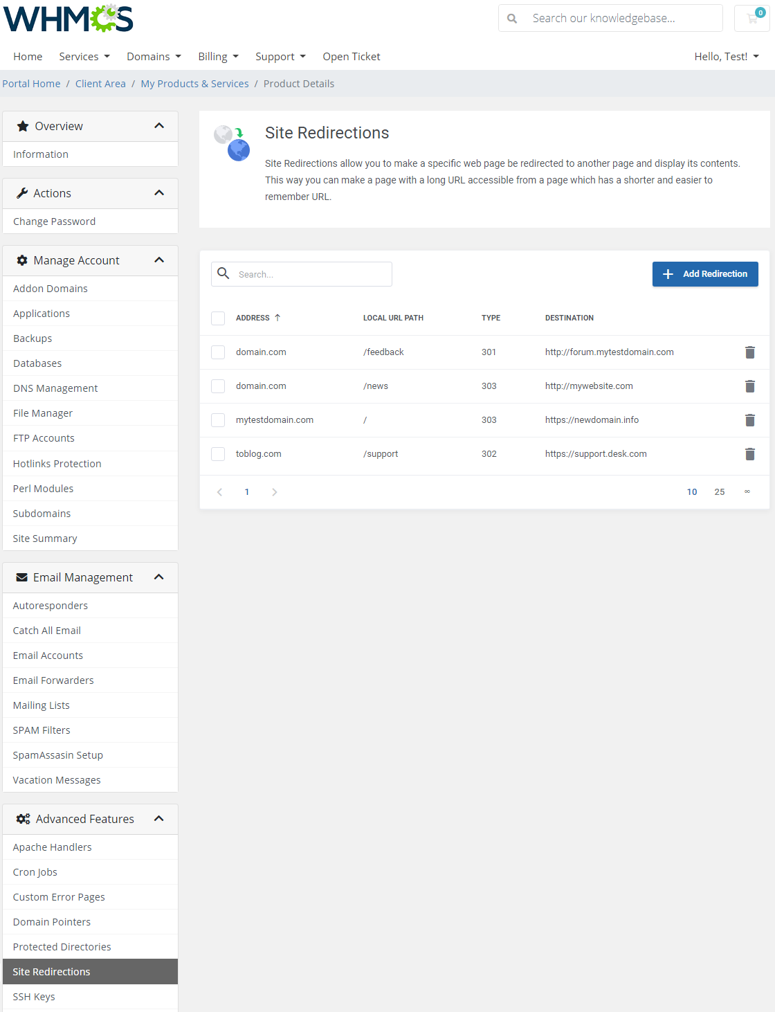The image size is (775, 1012).
Task: Delete the mytestdomain.com redirection
Action: (749, 420)
